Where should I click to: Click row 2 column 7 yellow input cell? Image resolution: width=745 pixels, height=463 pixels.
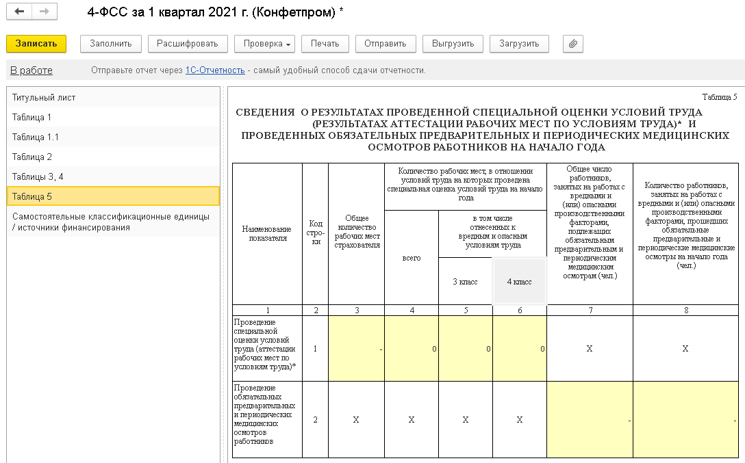pyautogui.click(x=590, y=420)
